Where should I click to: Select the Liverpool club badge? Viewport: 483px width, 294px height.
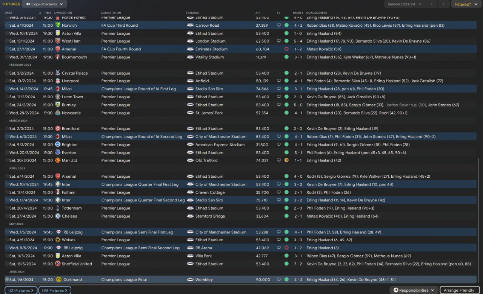tap(58, 81)
